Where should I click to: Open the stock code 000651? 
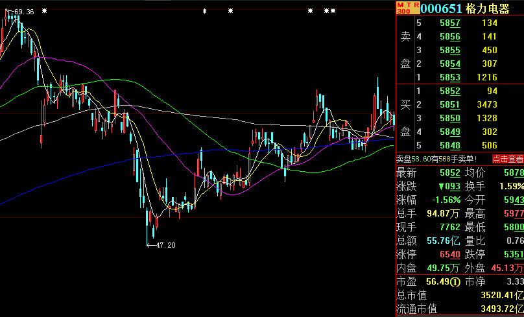tap(441, 8)
